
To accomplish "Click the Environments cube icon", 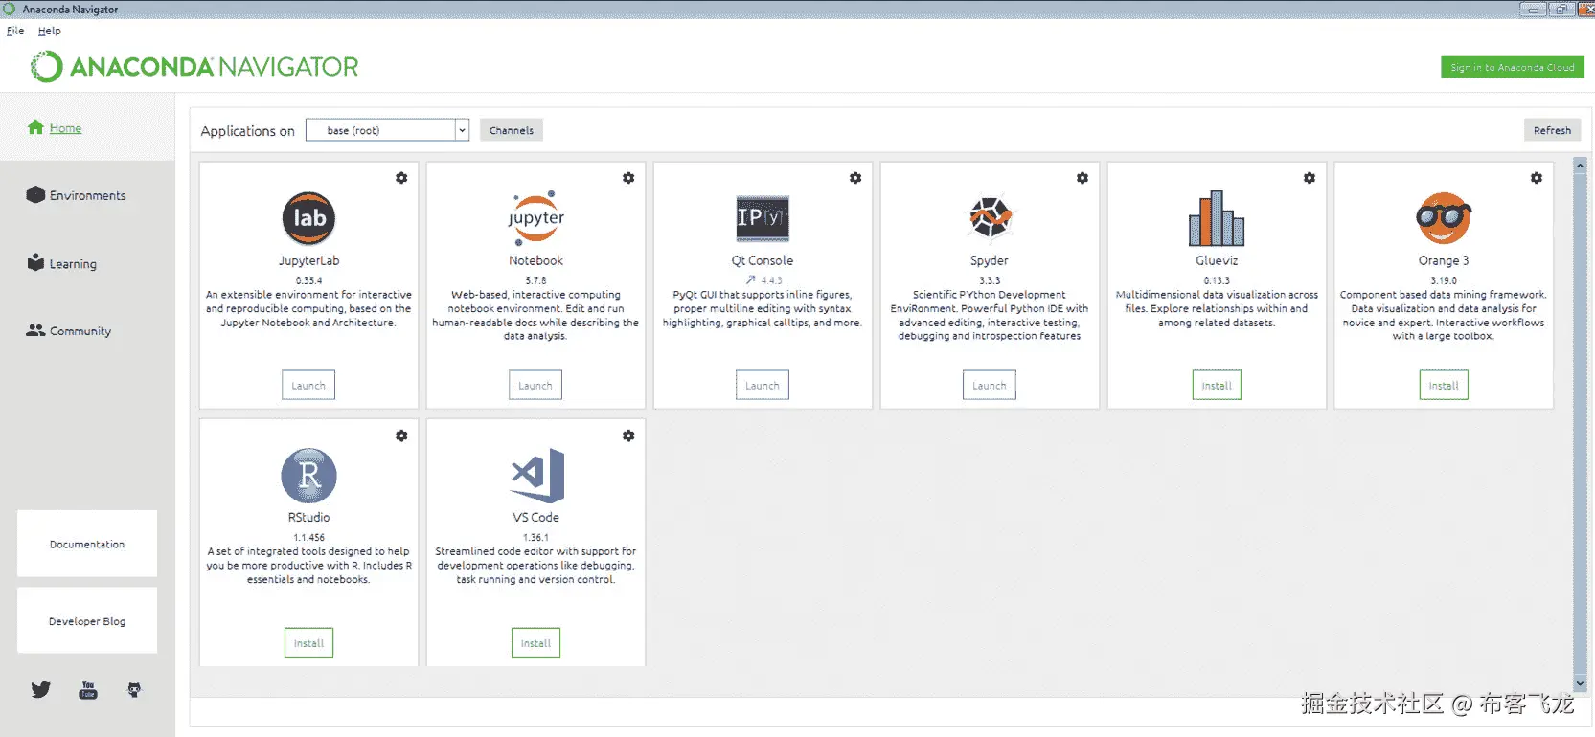I will pos(35,194).
